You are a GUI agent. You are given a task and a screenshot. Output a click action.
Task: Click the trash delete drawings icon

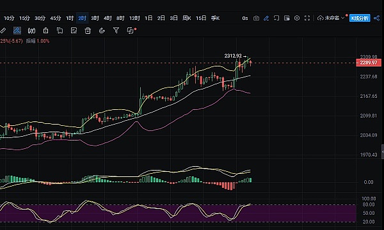click(x=88, y=31)
